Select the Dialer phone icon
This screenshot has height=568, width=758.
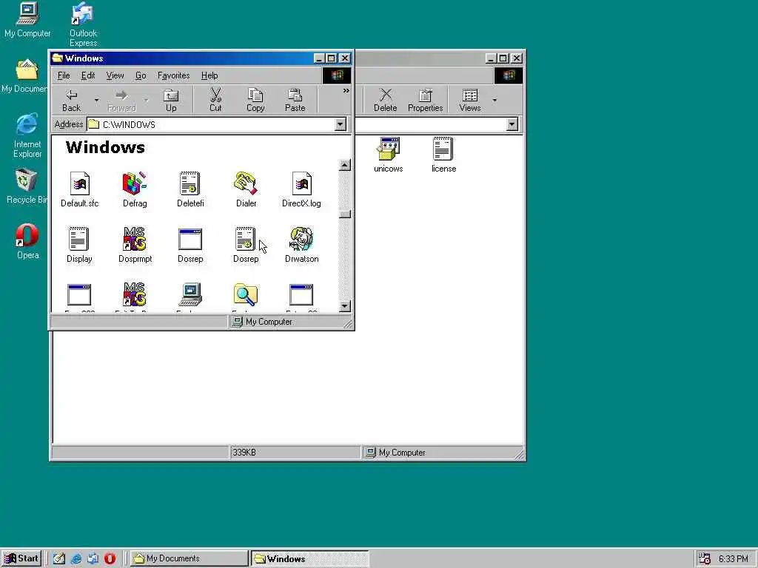(246, 183)
